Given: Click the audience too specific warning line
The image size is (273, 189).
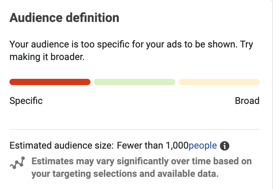Looking at the screenshot, I should point(131,44).
